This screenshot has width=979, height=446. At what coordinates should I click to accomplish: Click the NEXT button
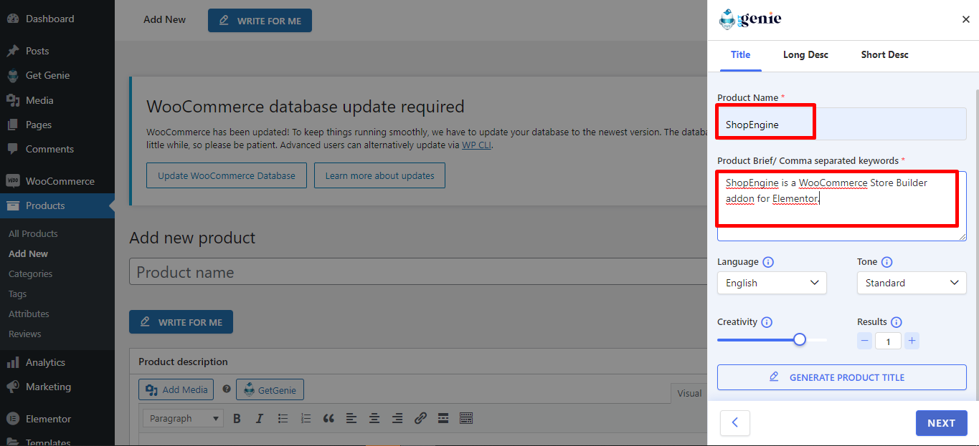pos(941,423)
